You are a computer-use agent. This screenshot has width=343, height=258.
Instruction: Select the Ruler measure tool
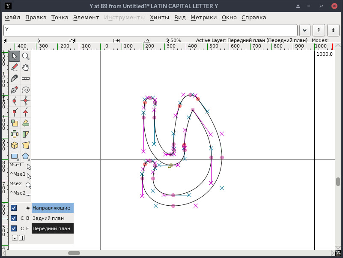point(26,78)
